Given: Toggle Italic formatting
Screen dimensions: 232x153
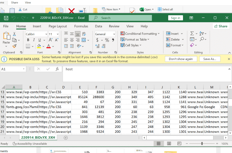Looking at the screenshot, I should click(x=34, y=40).
